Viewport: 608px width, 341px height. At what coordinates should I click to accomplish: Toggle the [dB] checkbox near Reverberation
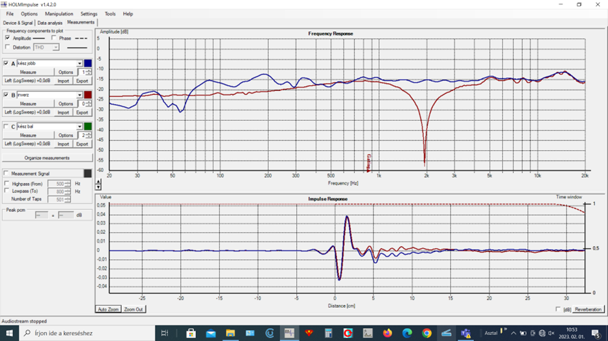click(558, 309)
